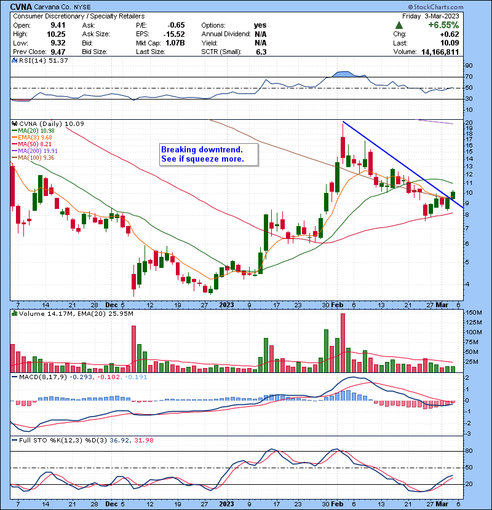Click the green up-arrow change indicator
Image resolution: width=492 pixels, height=510 pixels.
click(399, 25)
